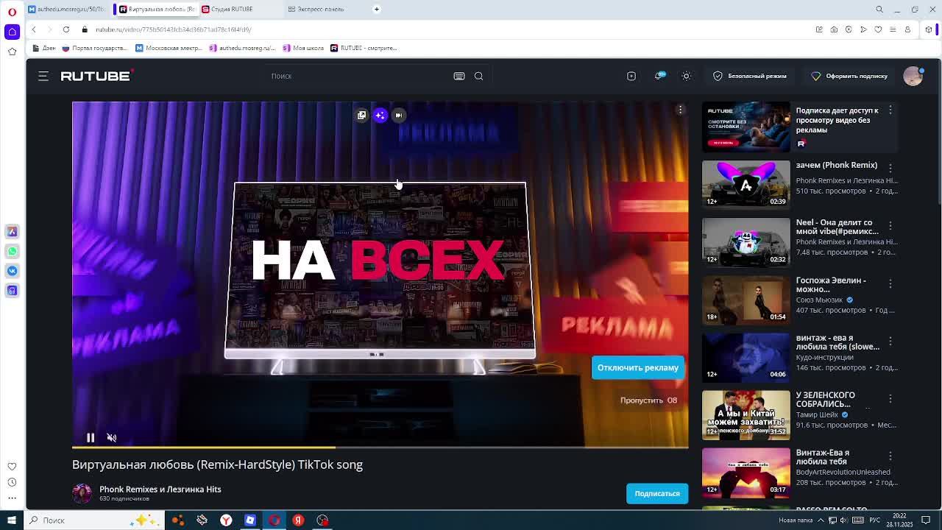This screenshot has height=530, width=942.
Task: Open options for Neel - Она делит video
Action: pyautogui.click(x=890, y=225)
